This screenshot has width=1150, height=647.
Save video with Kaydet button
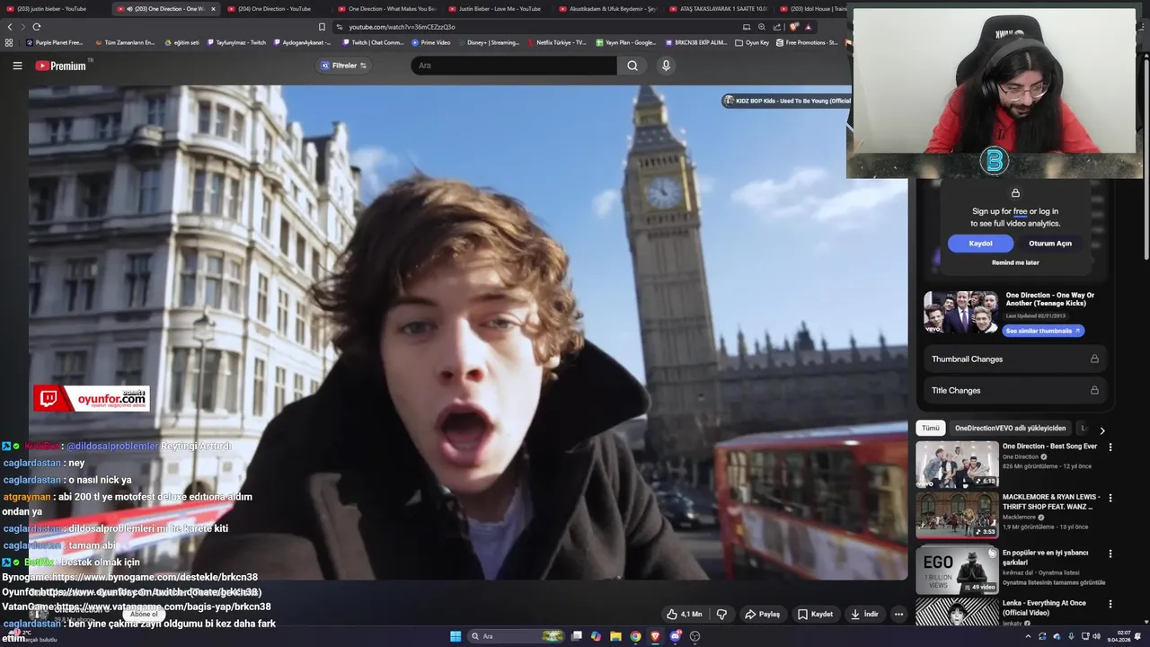[x=815, y=615]
